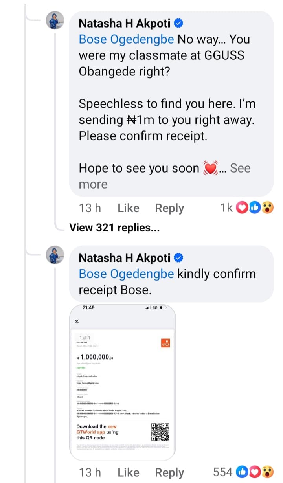Open Bose Ogedengbe mention in first comment

click(x=126, y=40)
